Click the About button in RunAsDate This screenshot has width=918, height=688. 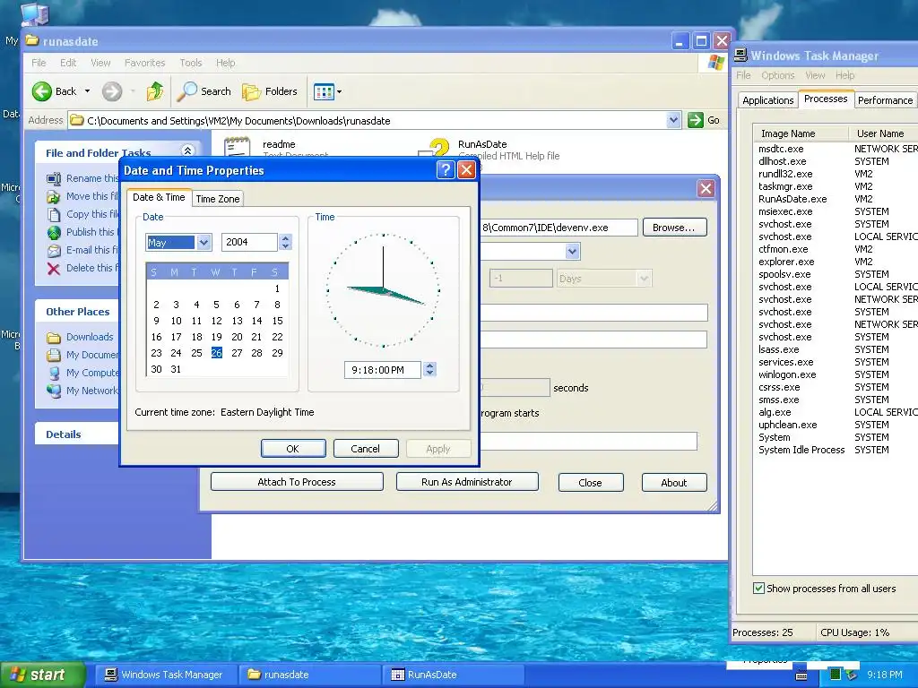point(674,483)
